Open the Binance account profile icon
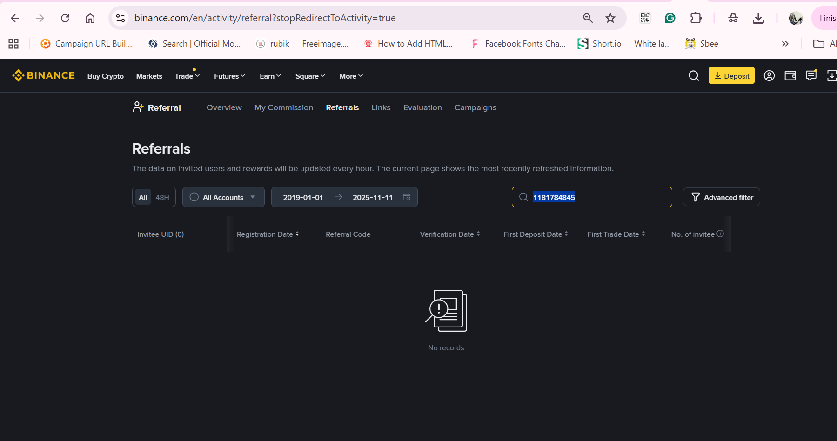The image size is (837, 441). point(769,76)
